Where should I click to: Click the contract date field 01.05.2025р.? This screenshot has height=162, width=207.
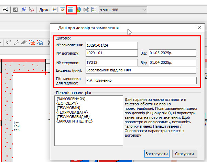pos(172,53)
